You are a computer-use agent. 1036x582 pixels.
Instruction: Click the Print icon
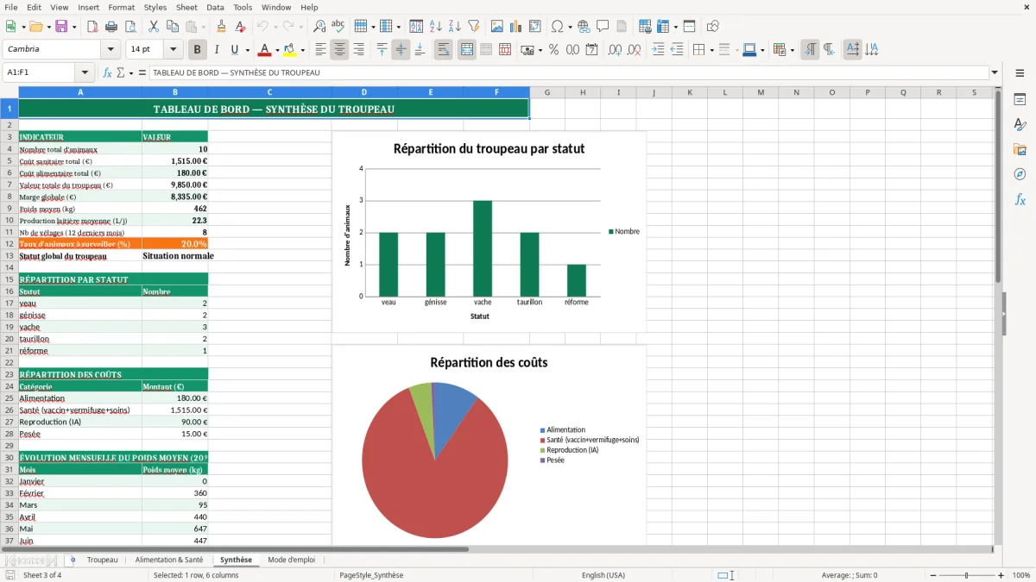tap(111, 27)
